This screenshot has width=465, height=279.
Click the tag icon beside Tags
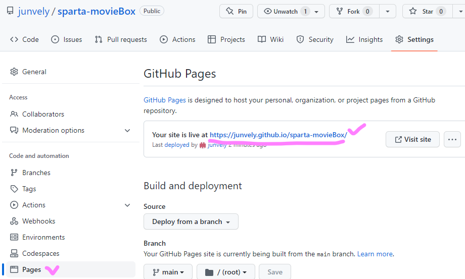(14, 189)
